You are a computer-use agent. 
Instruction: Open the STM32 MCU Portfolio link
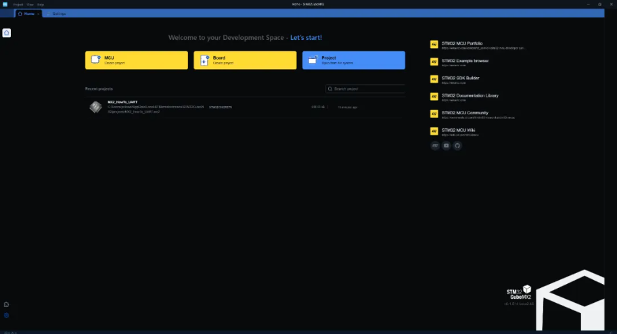click(462, 43)
